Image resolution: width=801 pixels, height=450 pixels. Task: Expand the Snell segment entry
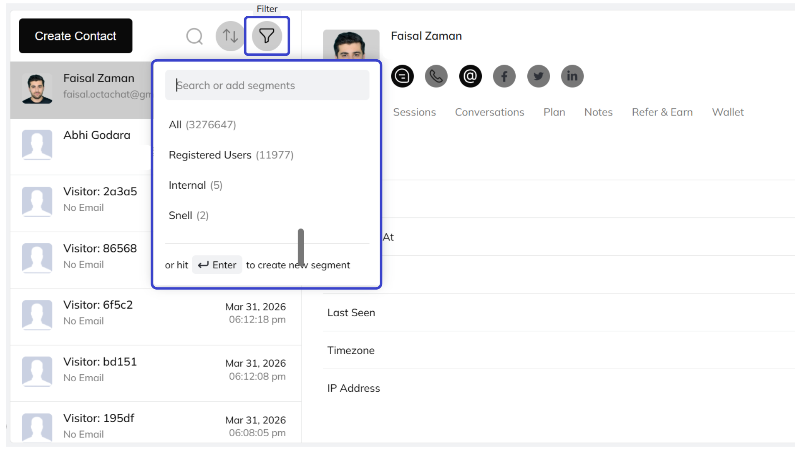[189, 215]
